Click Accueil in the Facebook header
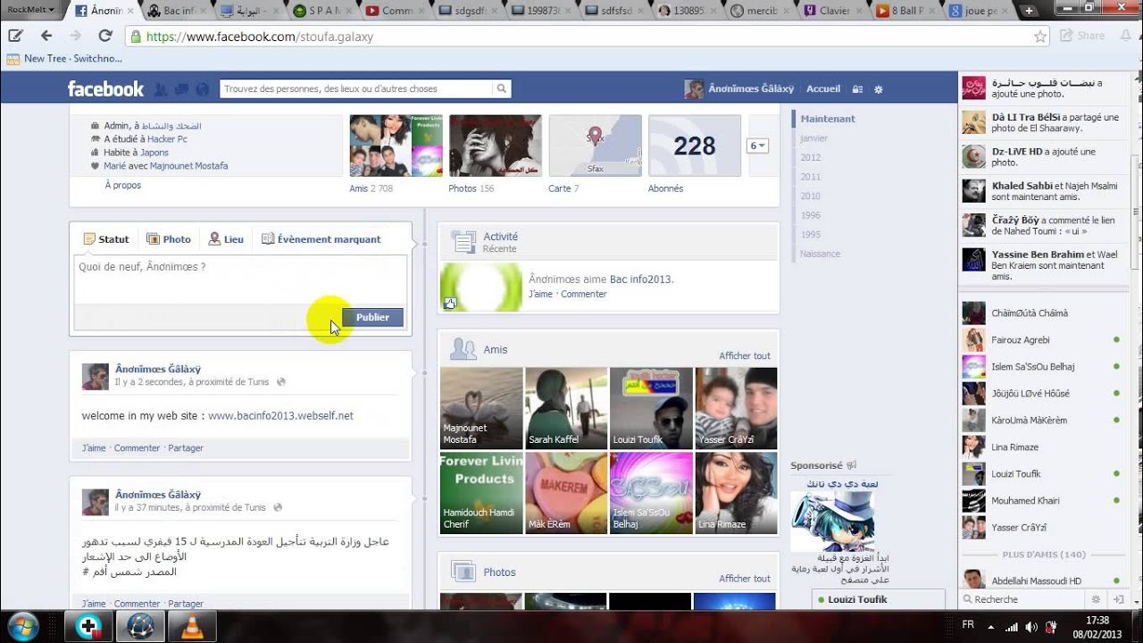 [823, 89]
